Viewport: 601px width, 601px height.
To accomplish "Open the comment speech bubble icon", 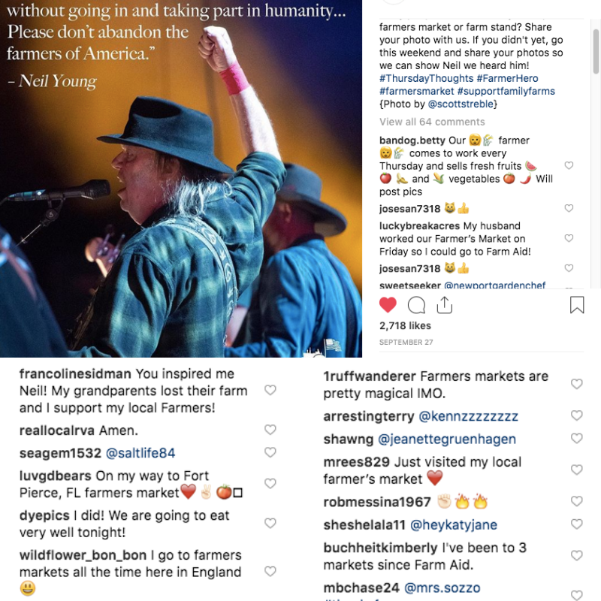I will point(416,305).
